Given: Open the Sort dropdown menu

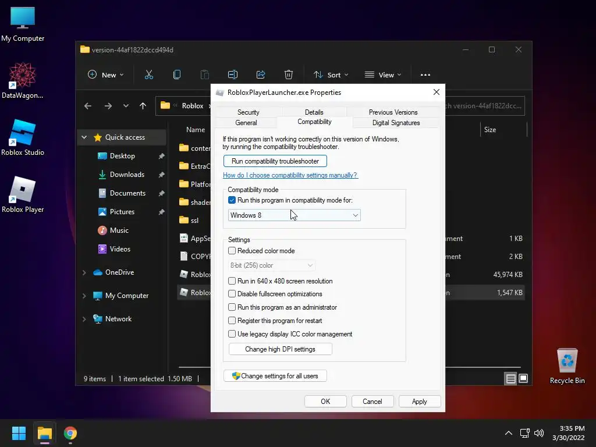Looking at the screenshot, I should point(331,75).
